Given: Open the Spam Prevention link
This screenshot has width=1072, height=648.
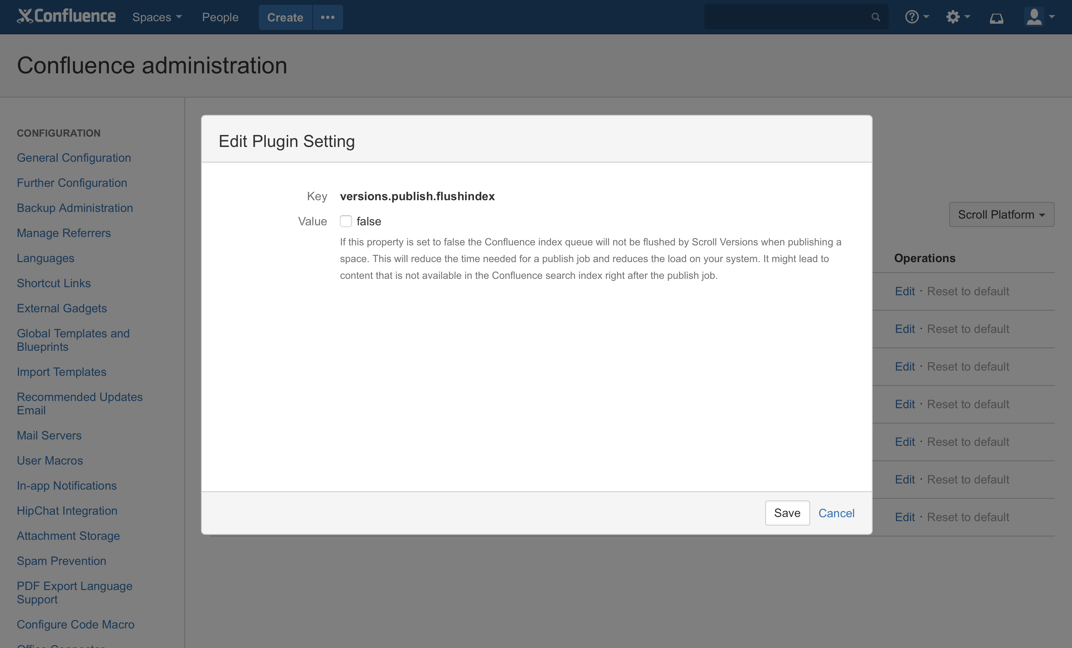Looking at the screenshot, I should 61,561.
